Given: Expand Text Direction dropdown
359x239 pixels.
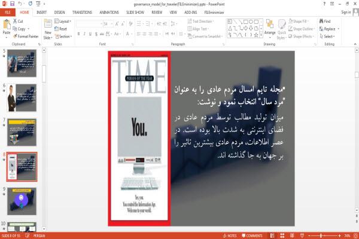Looking at the screenshot, I should [200, 22].
